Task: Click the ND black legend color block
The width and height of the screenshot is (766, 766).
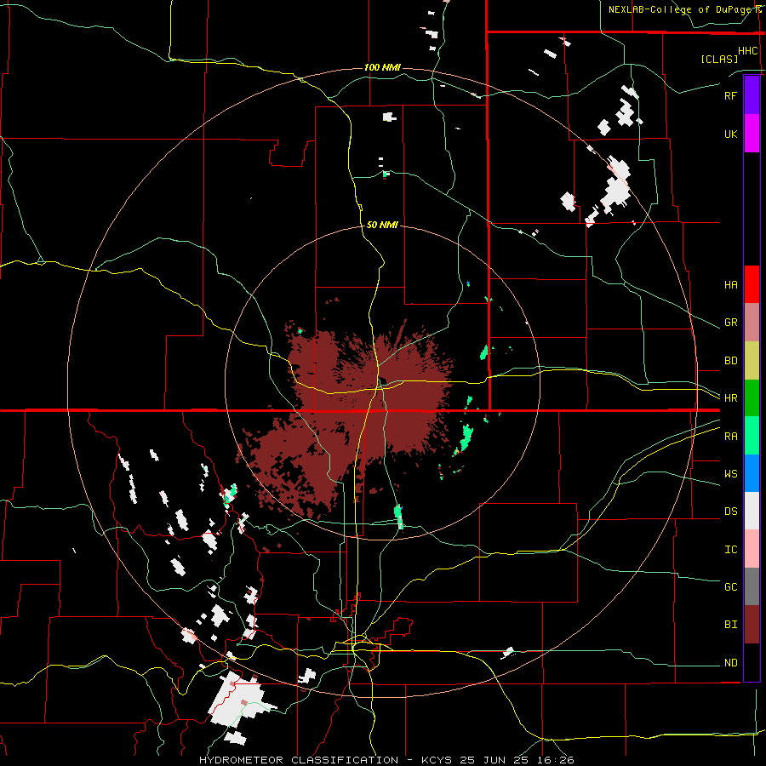Action: (752, 662)
